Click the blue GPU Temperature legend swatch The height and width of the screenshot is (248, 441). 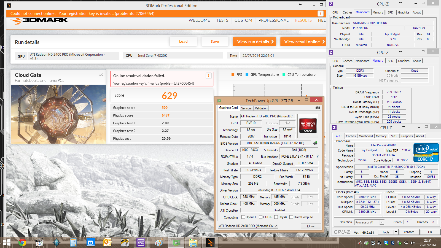click(x=247, y=74)
